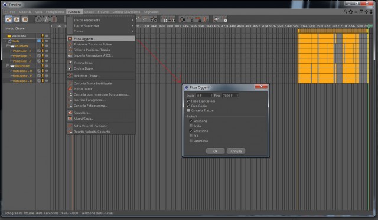Screen dimensions: 378x220
Task: Collapse the Posizione folder node
Action: (8, 46)
